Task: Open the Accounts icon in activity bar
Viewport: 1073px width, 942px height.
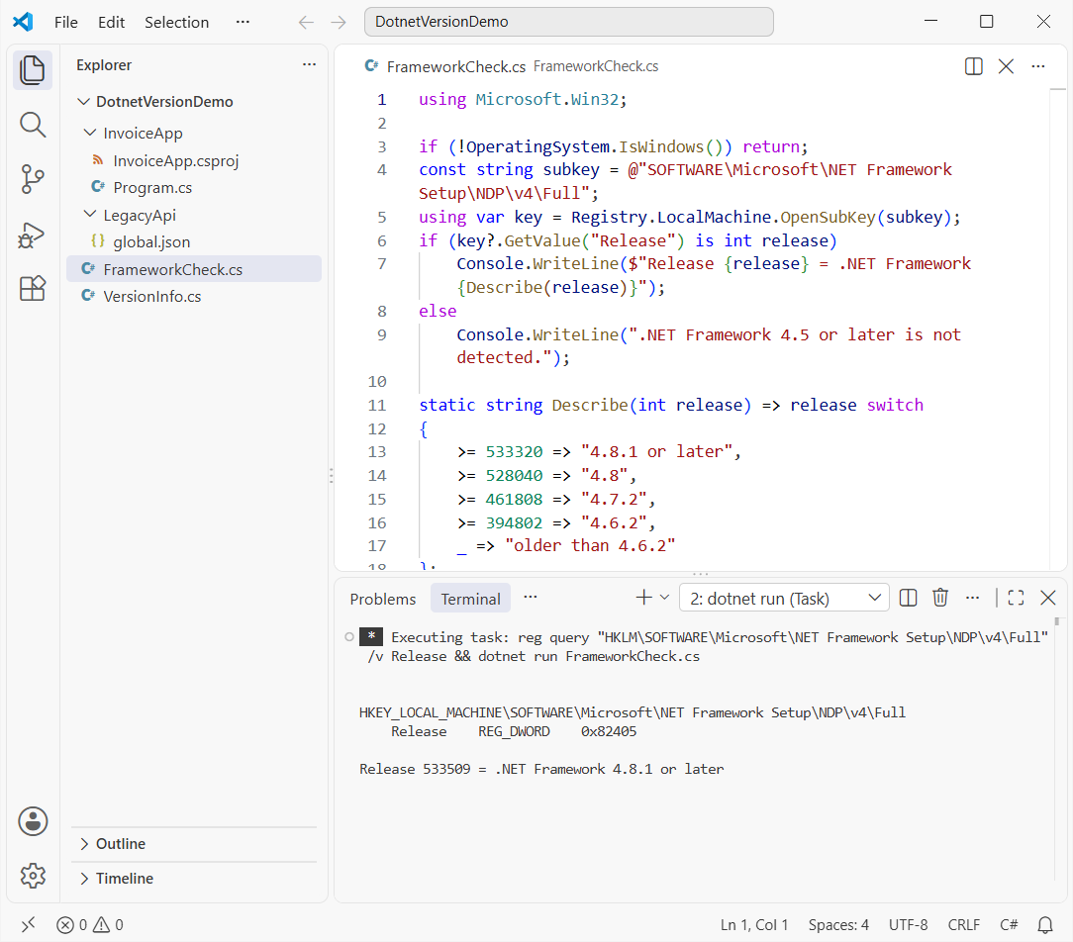Action: point(32,821)
